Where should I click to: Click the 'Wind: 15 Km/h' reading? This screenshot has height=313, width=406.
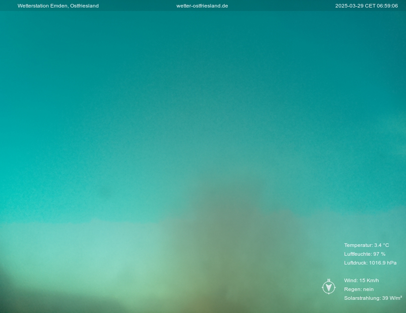pyautogui.click(x=361, y=280)
